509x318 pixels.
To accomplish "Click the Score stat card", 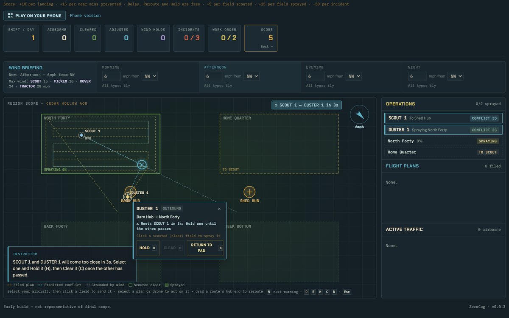I will click(261, 38).
